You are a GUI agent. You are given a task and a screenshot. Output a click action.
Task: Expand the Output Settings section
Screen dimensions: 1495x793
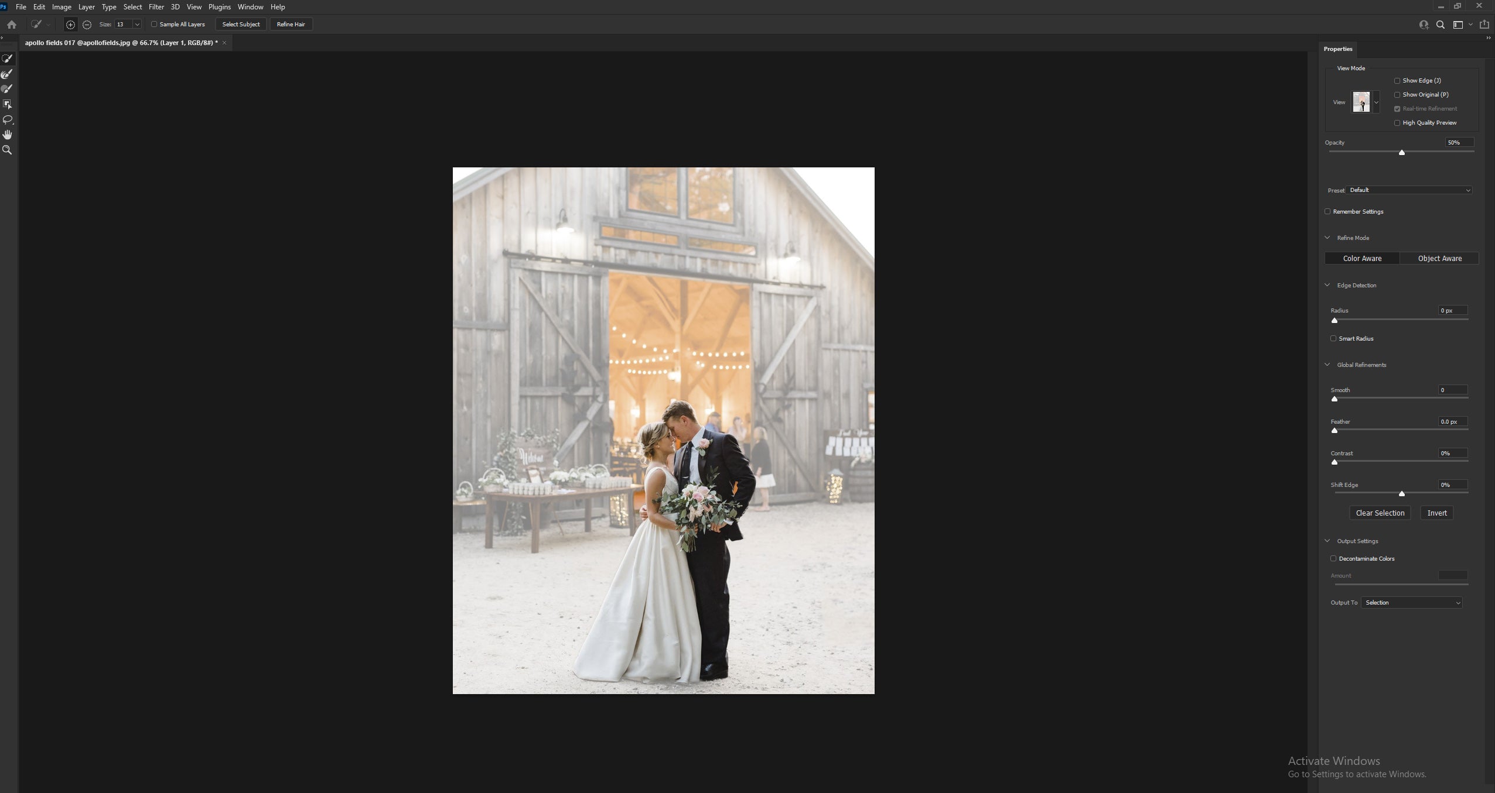coord(1329,540)
